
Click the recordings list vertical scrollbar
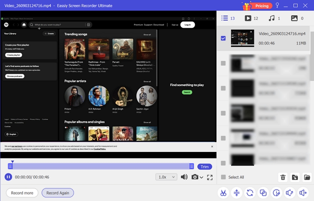pos(312,56)
